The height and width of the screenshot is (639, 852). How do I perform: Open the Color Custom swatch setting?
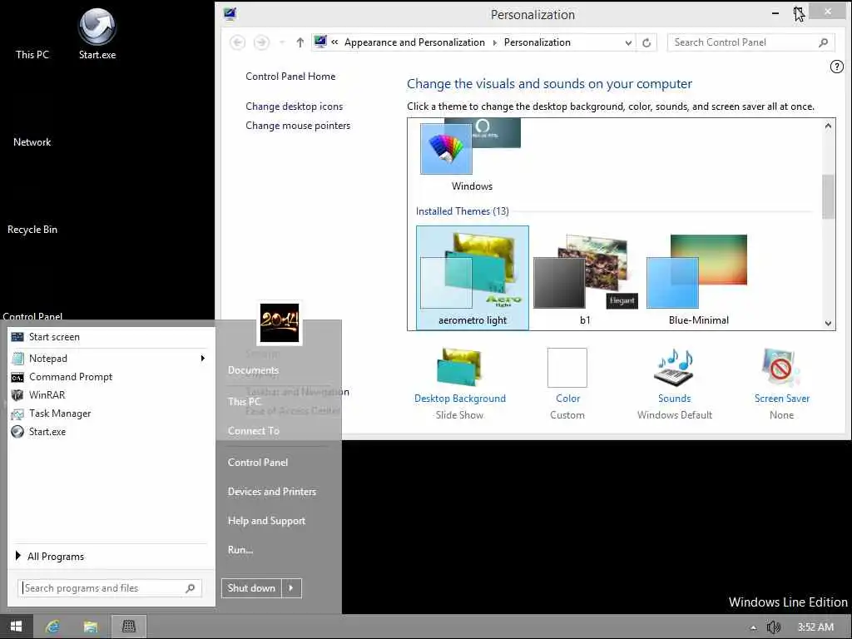click(x=567, y=384)
